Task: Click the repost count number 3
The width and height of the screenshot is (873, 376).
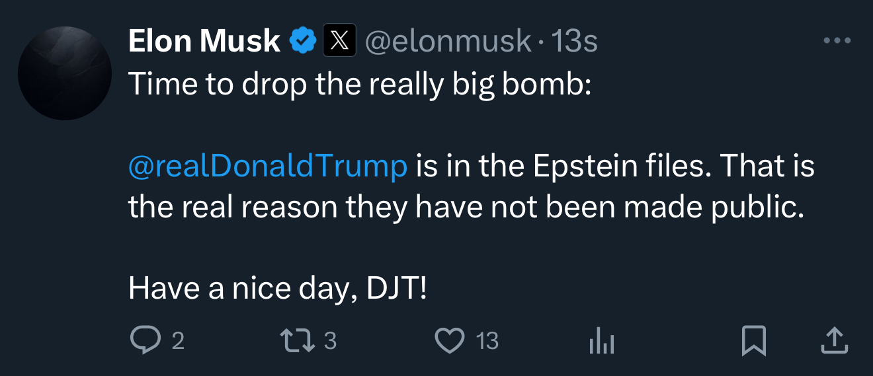Action: click(331, 341)
